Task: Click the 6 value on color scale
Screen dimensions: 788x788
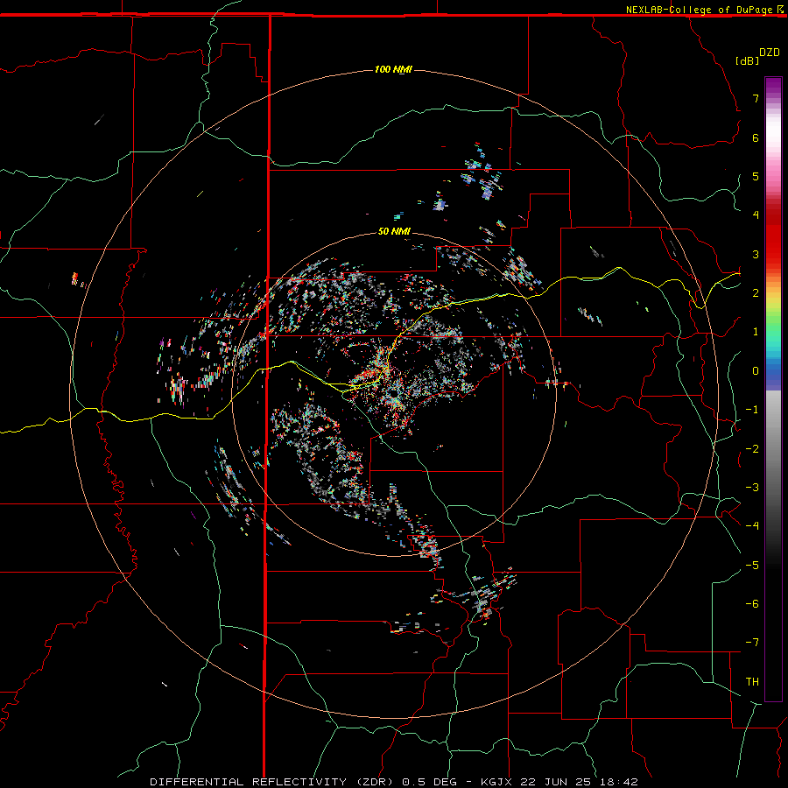Action: coord(756,137)
